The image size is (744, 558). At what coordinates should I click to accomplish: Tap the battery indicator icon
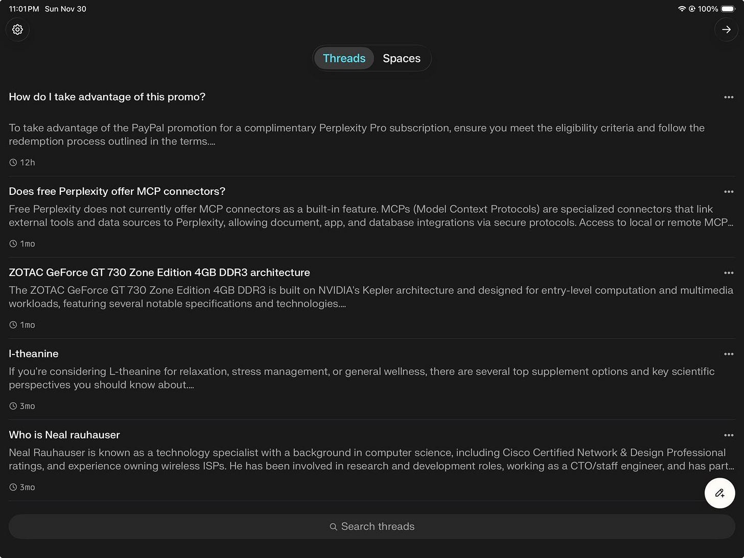pyautogui.click(x=728, y=9)
